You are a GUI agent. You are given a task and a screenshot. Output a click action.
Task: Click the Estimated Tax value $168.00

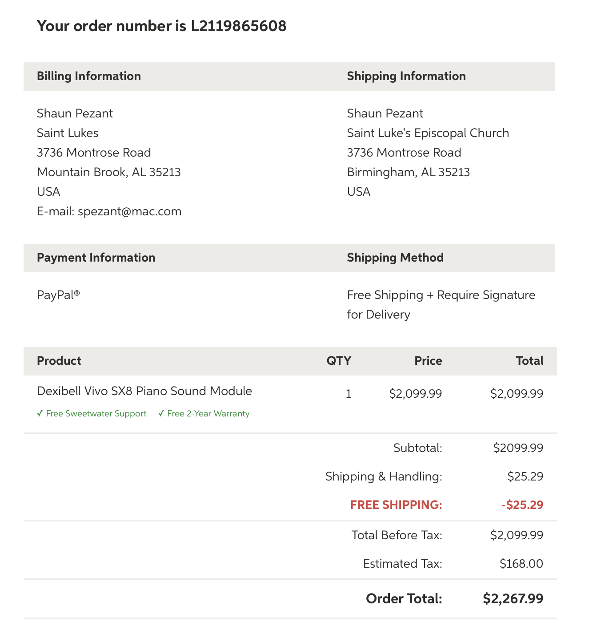[521, 564]
